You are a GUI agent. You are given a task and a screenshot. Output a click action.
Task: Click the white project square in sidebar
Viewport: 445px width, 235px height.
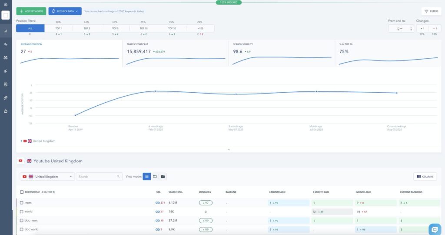(5, 15)
